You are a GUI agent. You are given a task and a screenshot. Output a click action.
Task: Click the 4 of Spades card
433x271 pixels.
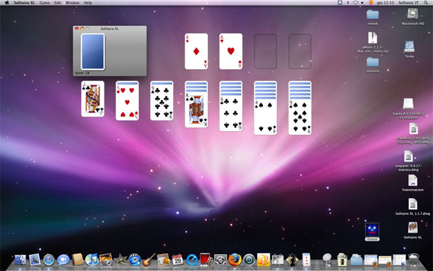click(x=265, y=117)
